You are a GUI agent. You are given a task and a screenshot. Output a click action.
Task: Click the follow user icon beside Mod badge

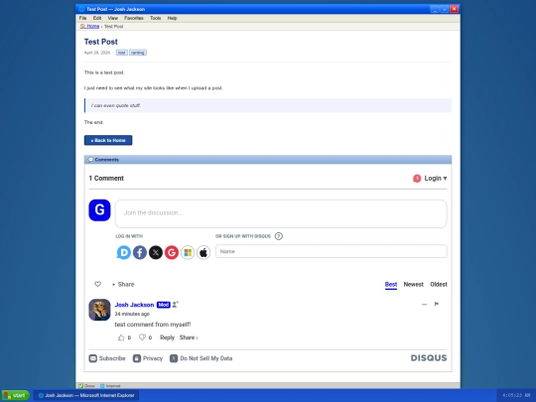coord(175,305)
